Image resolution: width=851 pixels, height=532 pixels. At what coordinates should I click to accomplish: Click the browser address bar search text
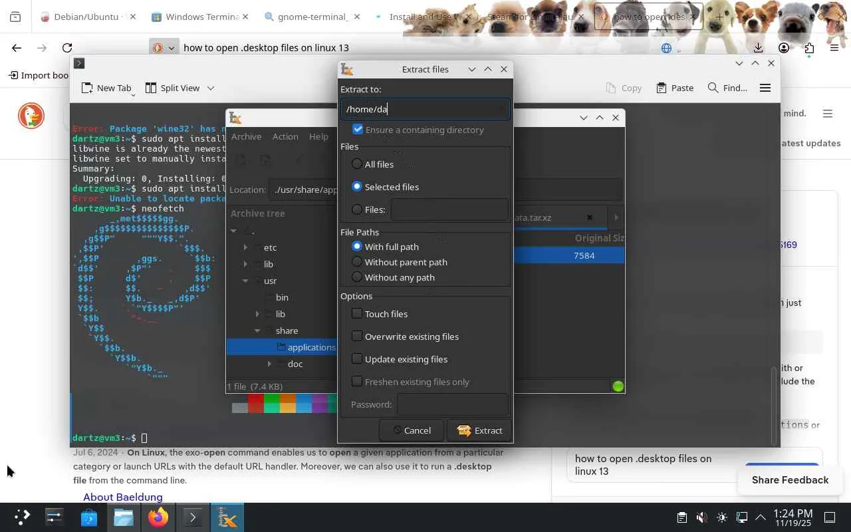266,48
